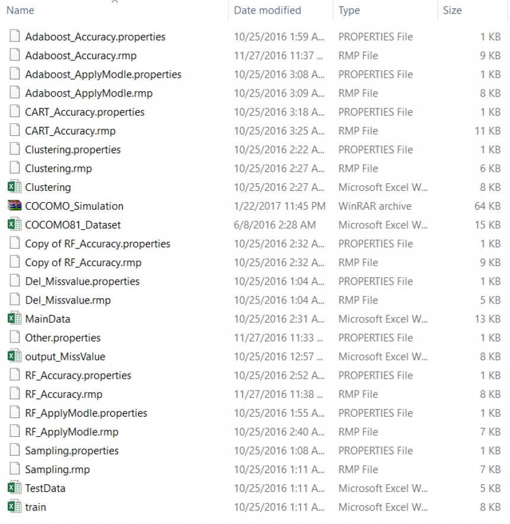Click the RF_Accuracy.properties file icon
Image resolution: width=510 pixels, height=524 pixels.
[x=14, y=375]
